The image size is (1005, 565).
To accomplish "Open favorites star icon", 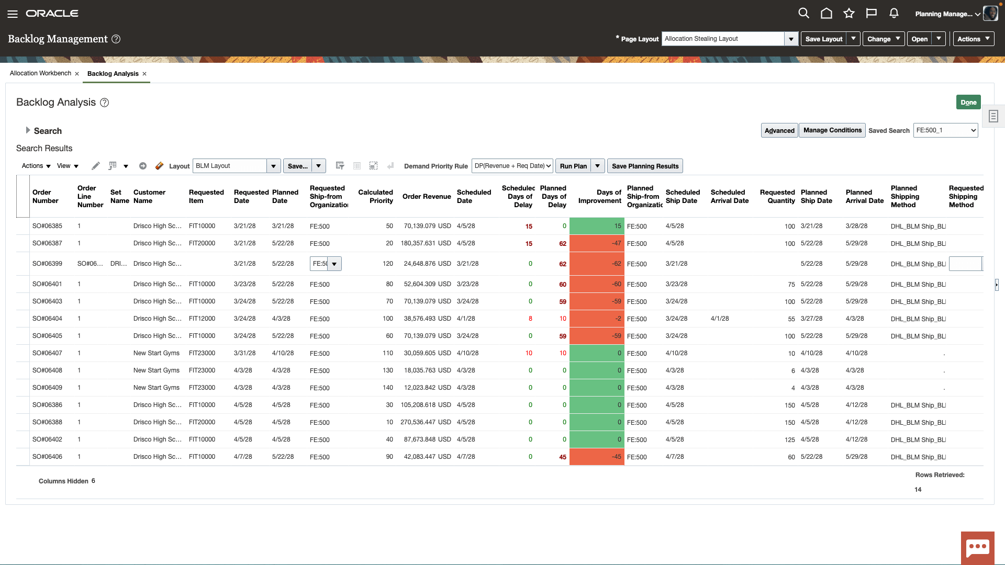I will pos(848,14).
